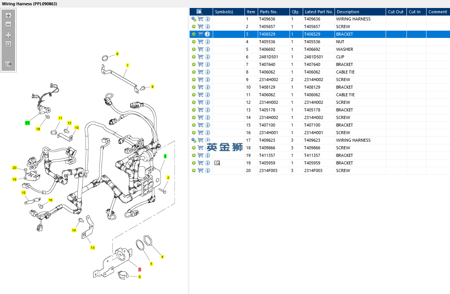Select green callout 17 on the diagram
The image size is (450, 294).
click(x=27, y=123)
